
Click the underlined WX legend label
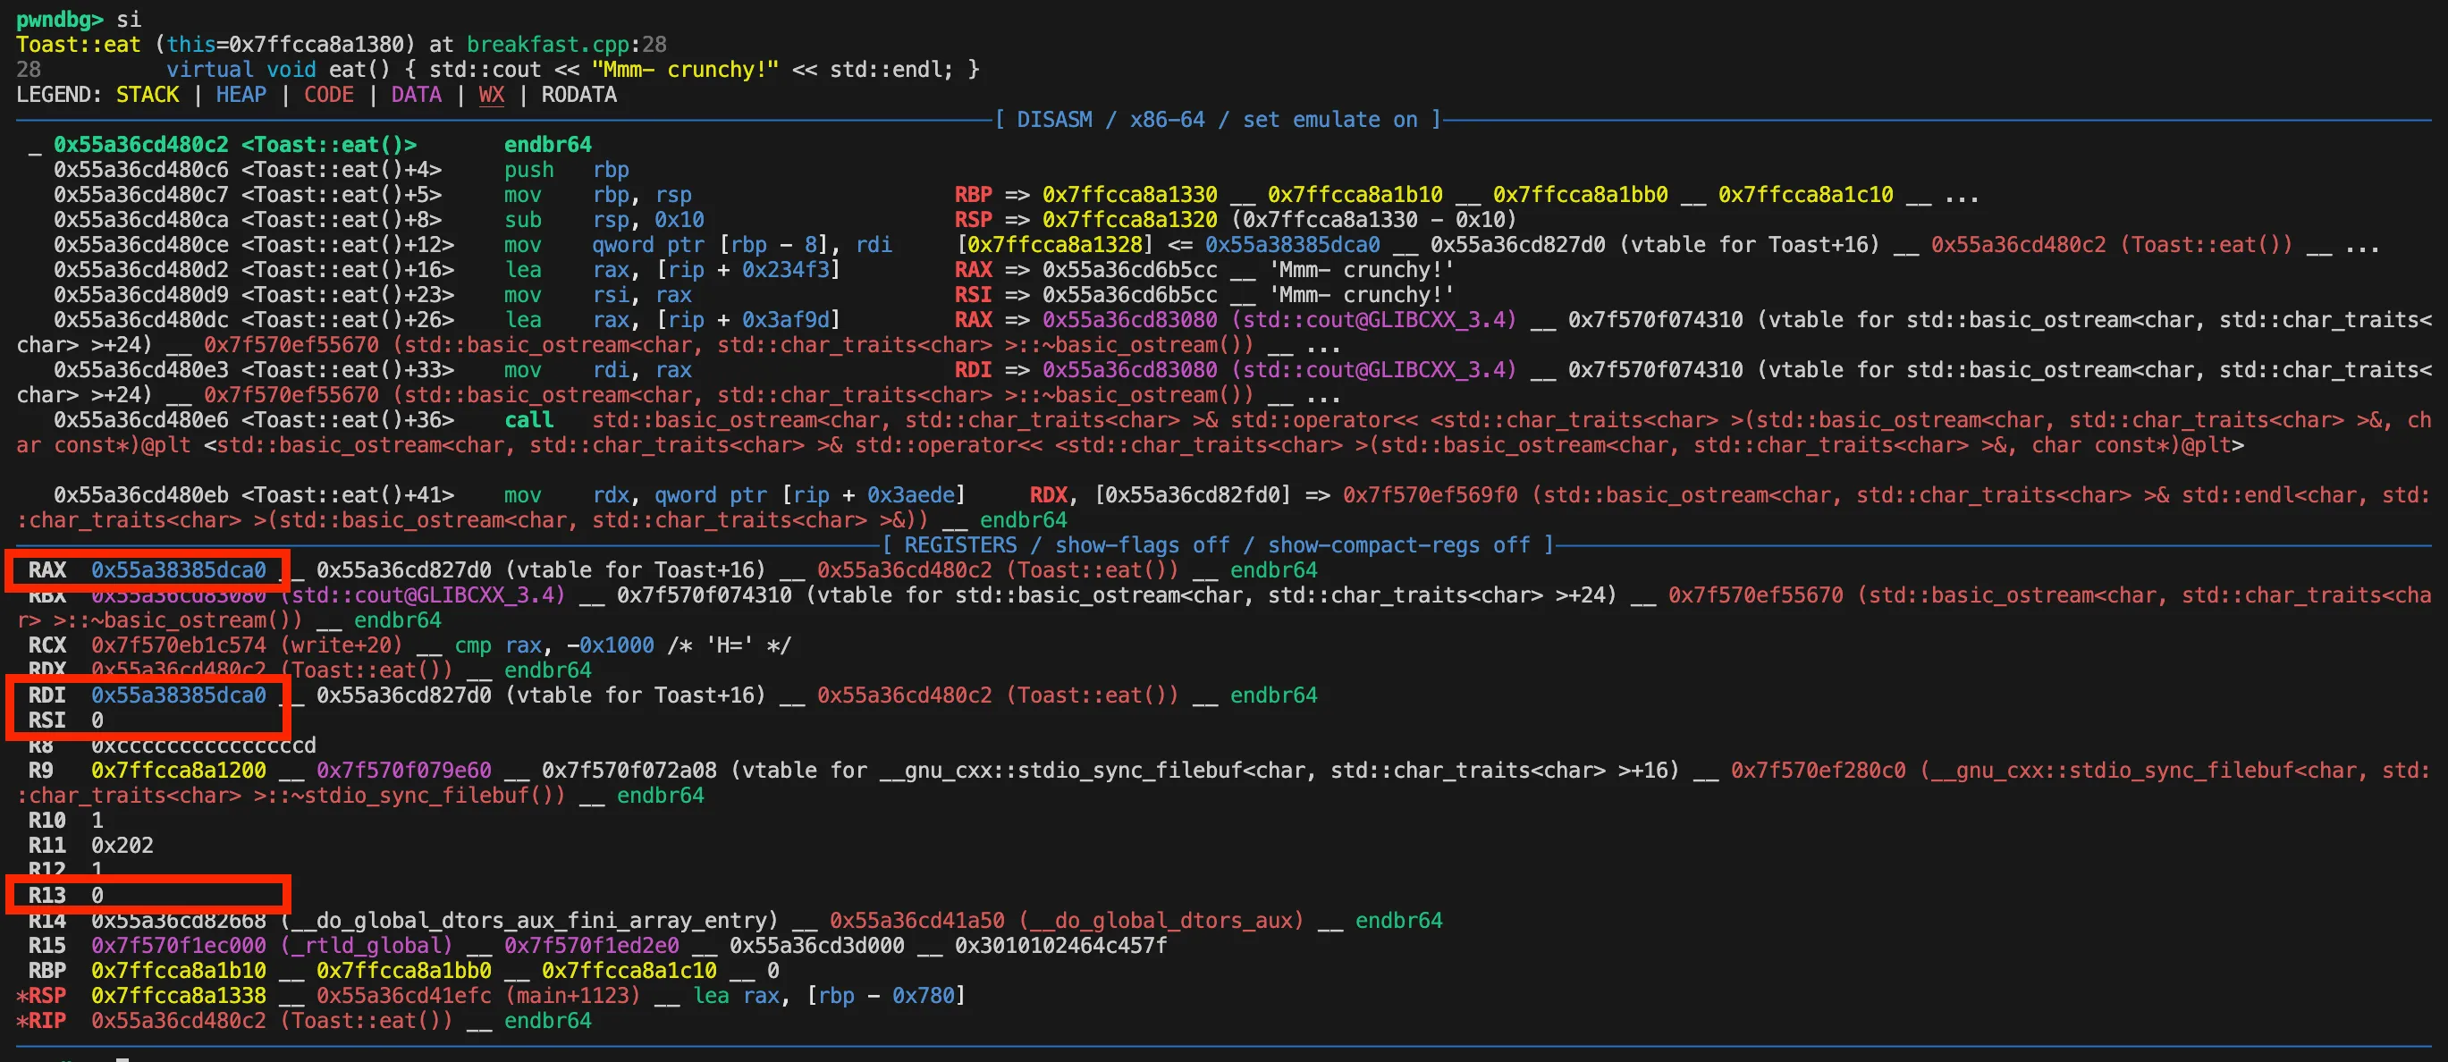(x=492, y=95)
